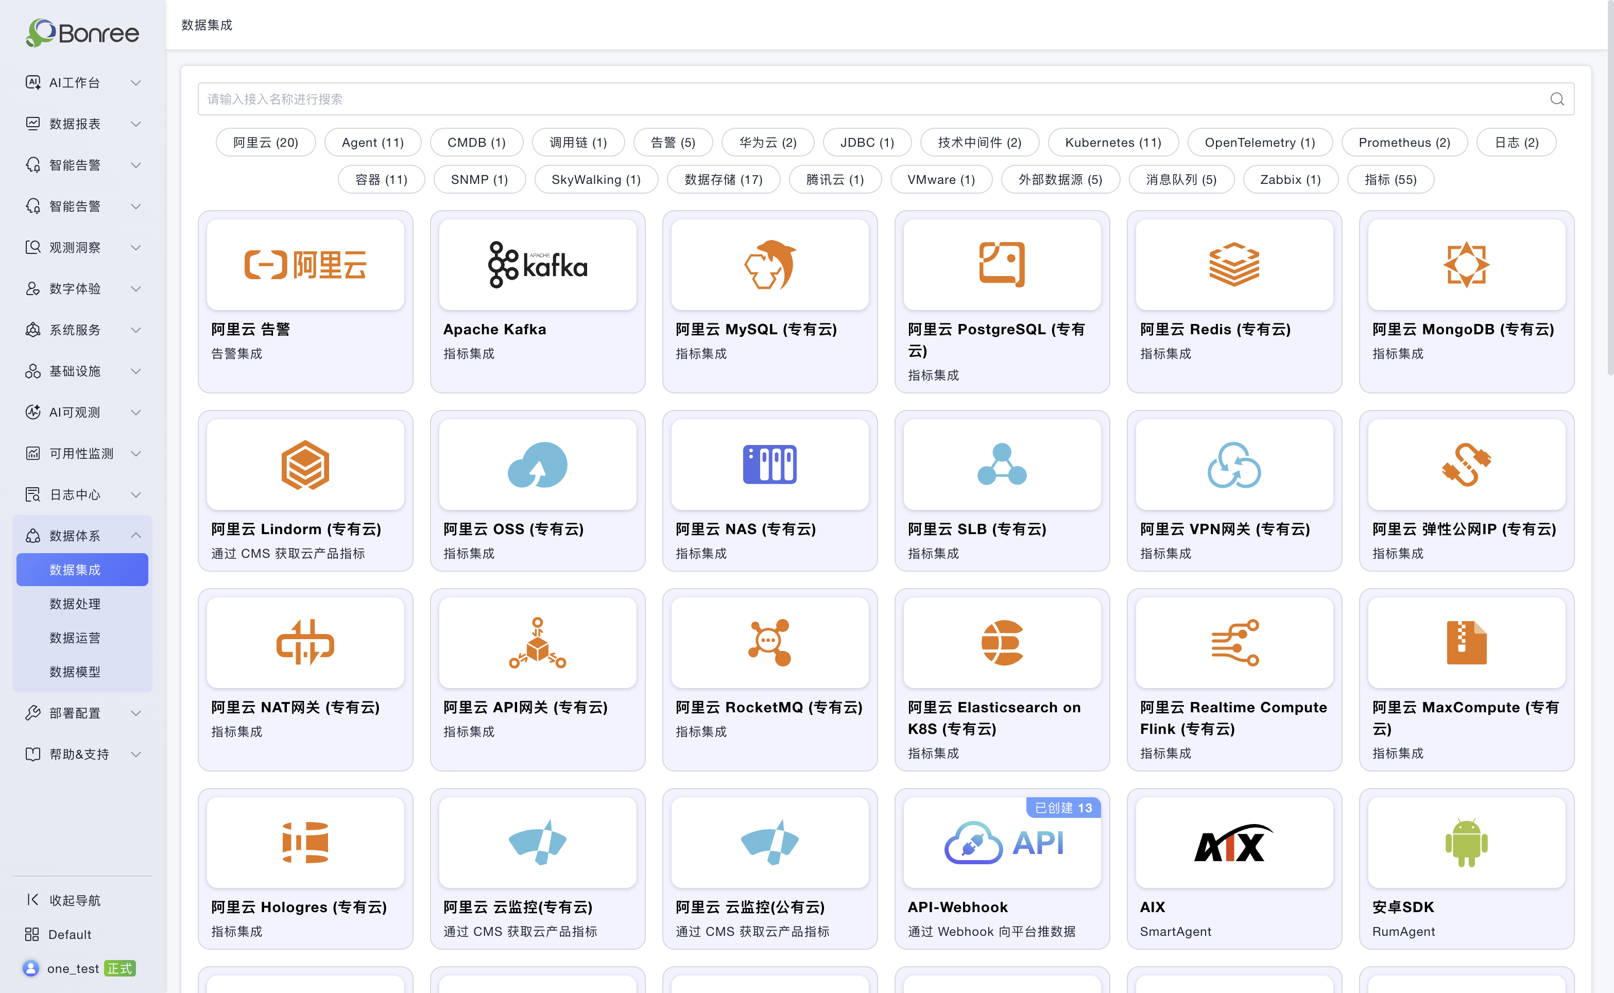The width and height of the screenshot is (1614, 993).
Task: Expand the 系统服务 menu
Action: pyautogui.click(x=83, y=330)
